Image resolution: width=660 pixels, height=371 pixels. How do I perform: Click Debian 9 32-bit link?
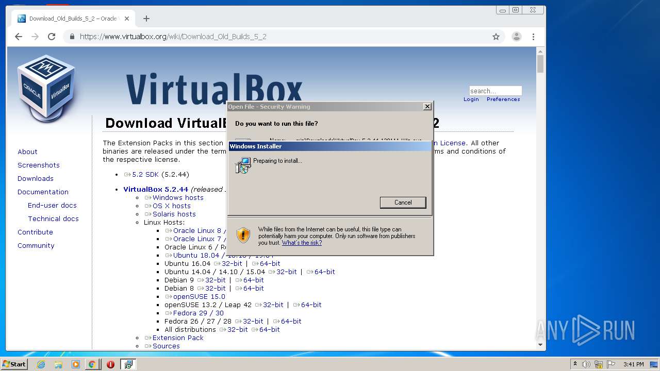coord(212,280)
